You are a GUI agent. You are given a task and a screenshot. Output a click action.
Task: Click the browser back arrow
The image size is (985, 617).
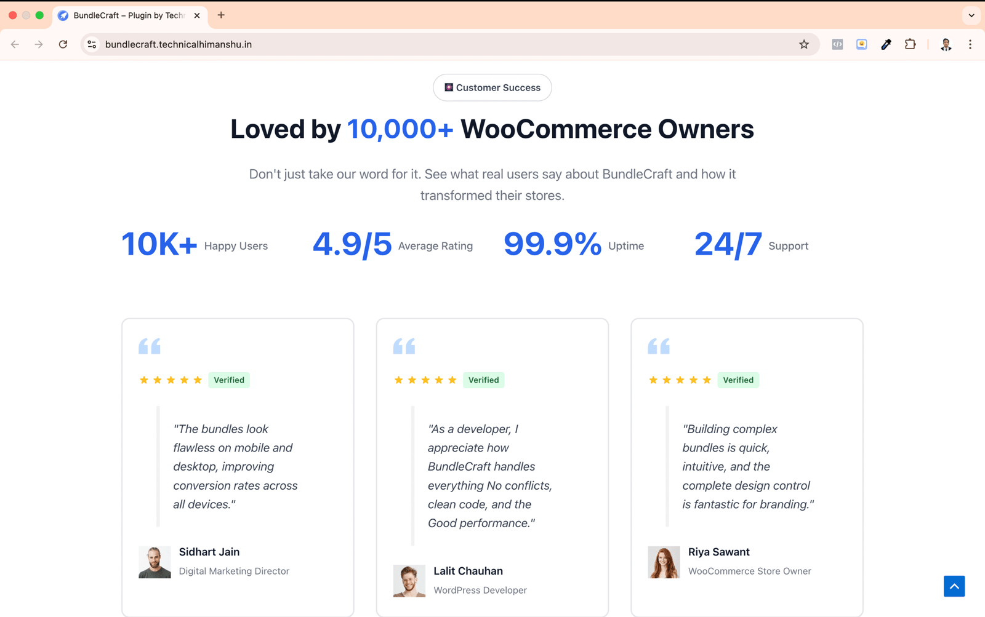(x=15, y=44)
